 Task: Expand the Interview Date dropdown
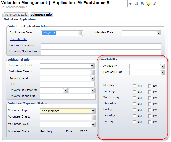pos(158,33)
